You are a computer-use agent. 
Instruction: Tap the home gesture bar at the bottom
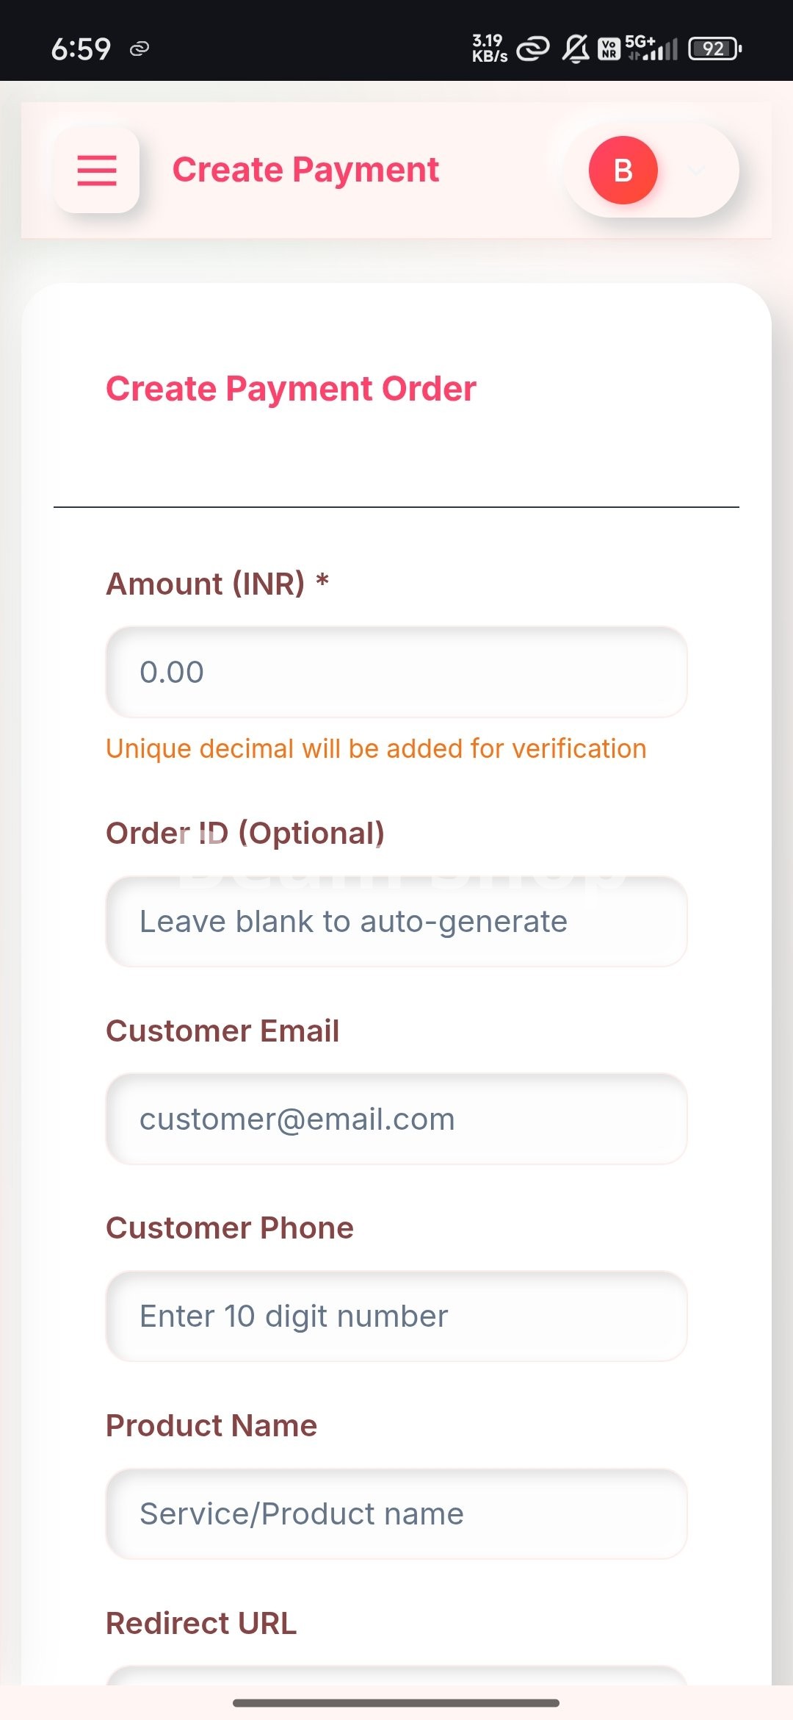(396, 1702)
